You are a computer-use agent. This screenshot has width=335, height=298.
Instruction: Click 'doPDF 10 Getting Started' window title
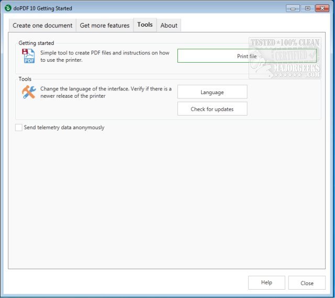tap(42, 8)
